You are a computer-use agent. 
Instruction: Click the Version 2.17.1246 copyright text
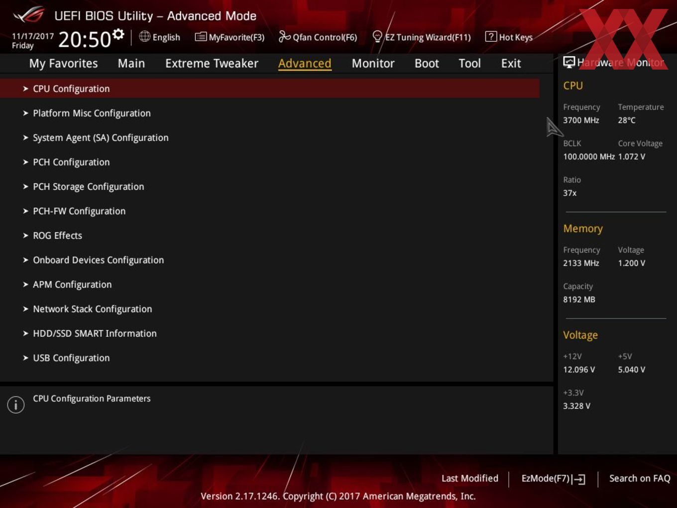338,496
